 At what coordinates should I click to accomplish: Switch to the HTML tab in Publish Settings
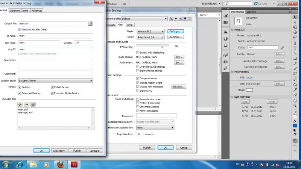tap(130, 25)
